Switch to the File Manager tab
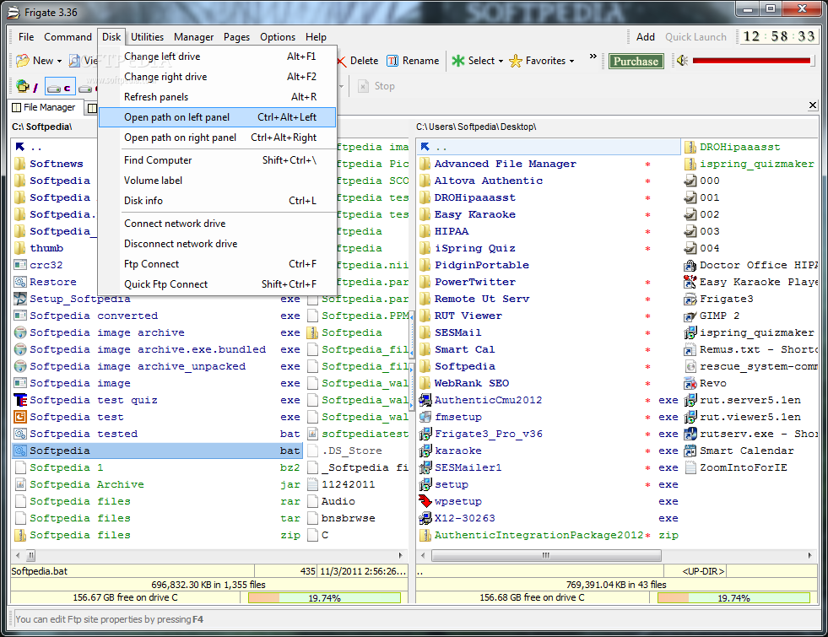Image resolution: width=828 pixels, height=637 pixels. pyautogui.click(x=44, y=107)
